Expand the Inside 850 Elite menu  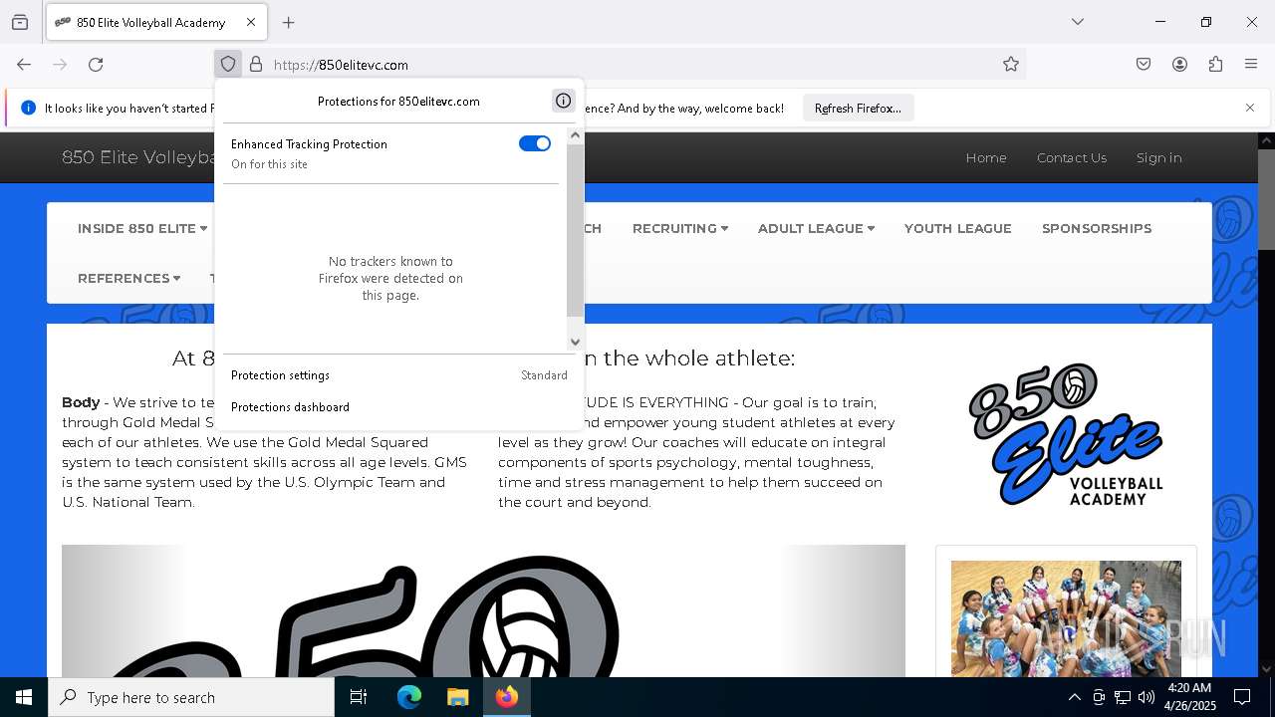point(142,228)
